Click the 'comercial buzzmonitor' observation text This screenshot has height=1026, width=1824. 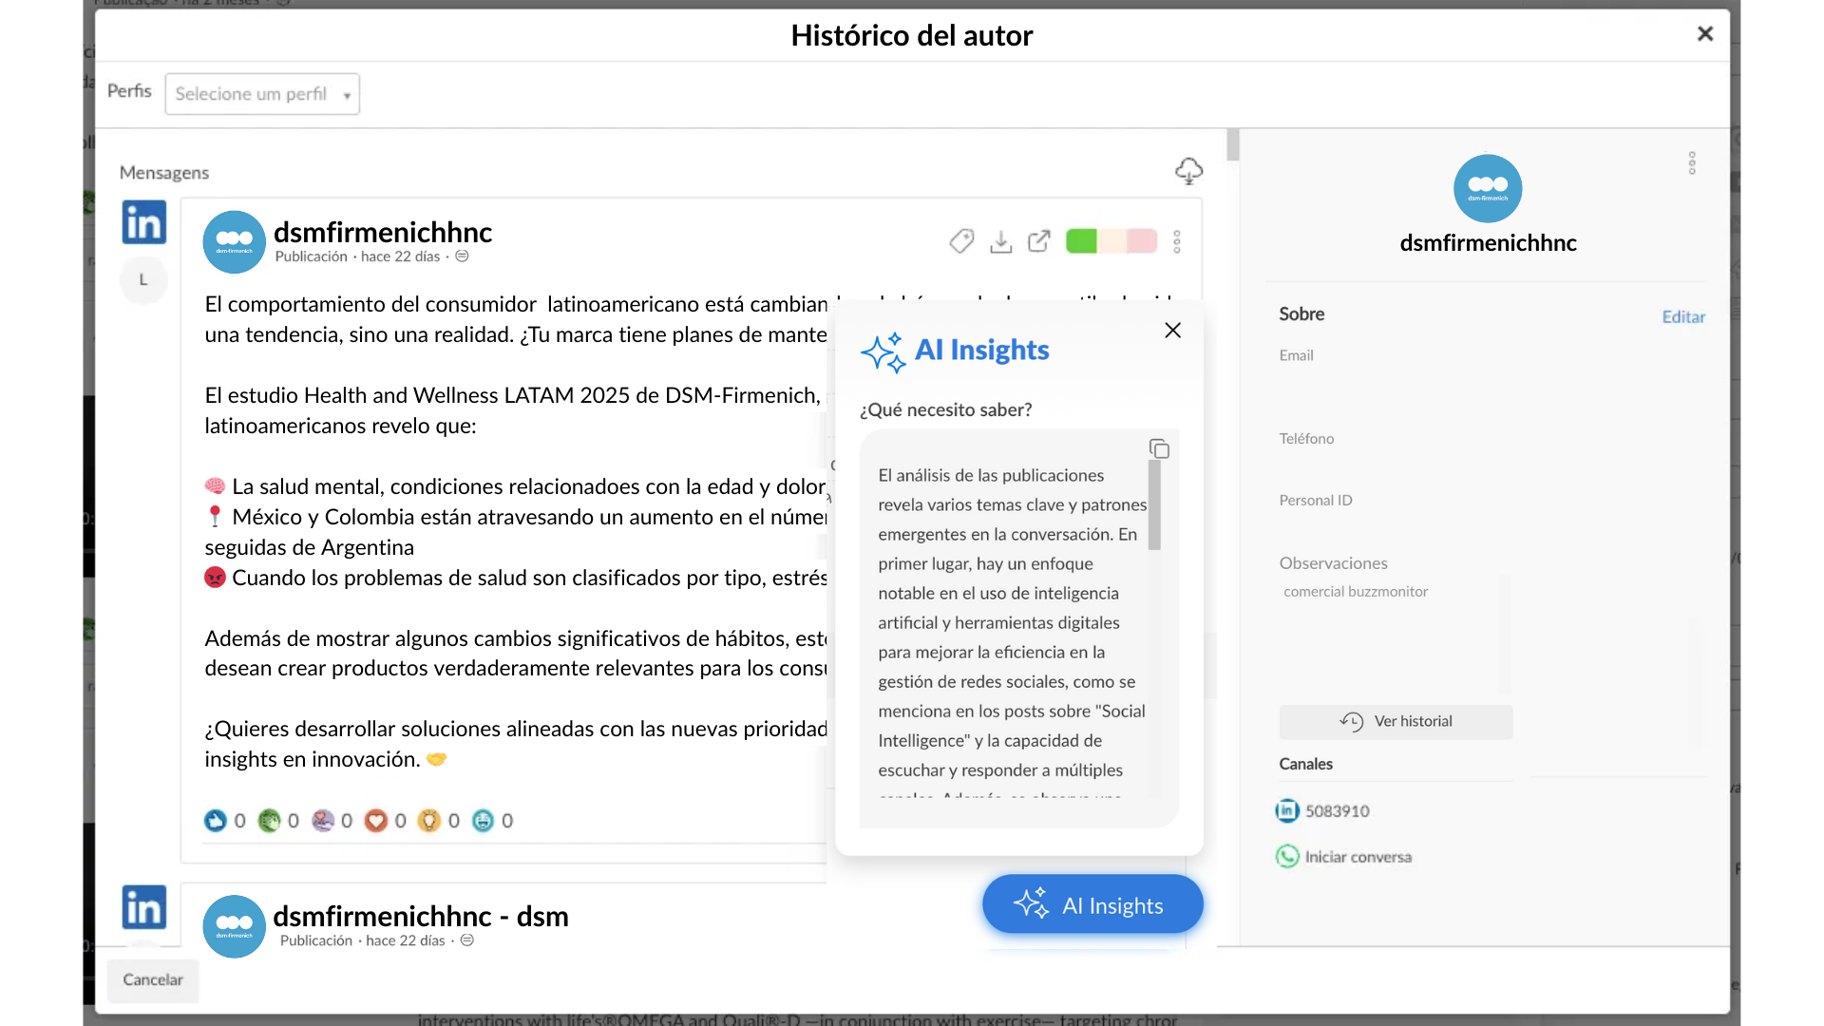(x=1356, y=591)
